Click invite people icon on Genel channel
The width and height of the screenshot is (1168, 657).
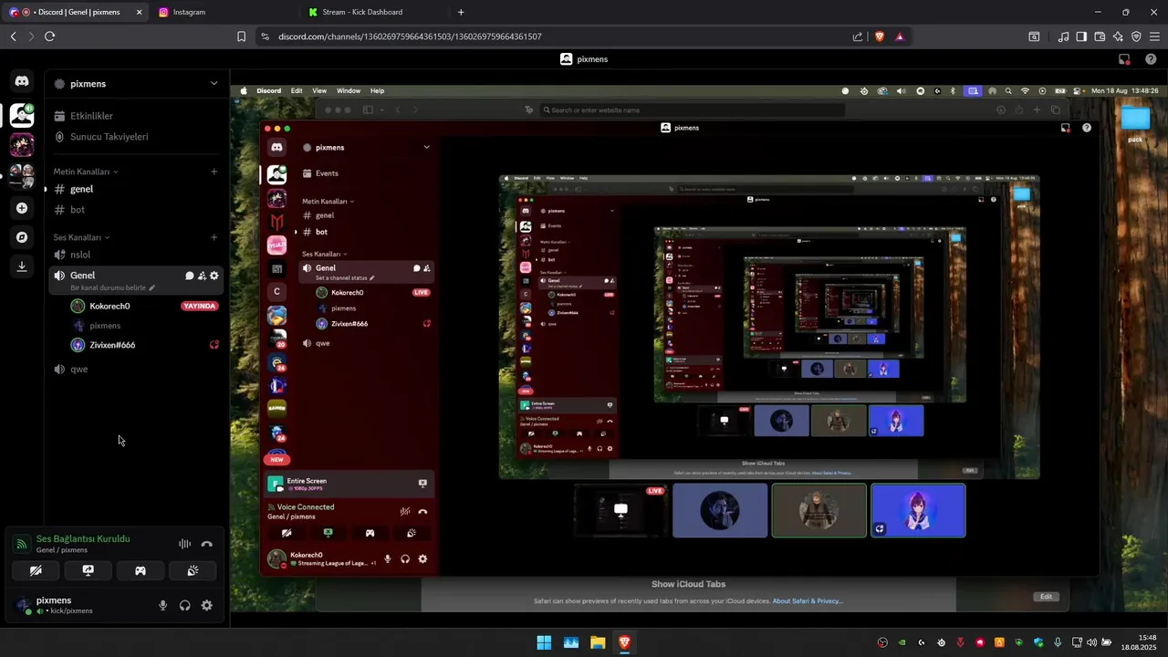point(202,276)
